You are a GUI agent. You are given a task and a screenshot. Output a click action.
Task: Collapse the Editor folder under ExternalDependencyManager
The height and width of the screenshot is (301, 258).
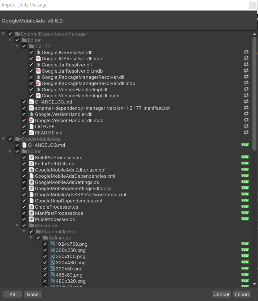coord(10,40)
